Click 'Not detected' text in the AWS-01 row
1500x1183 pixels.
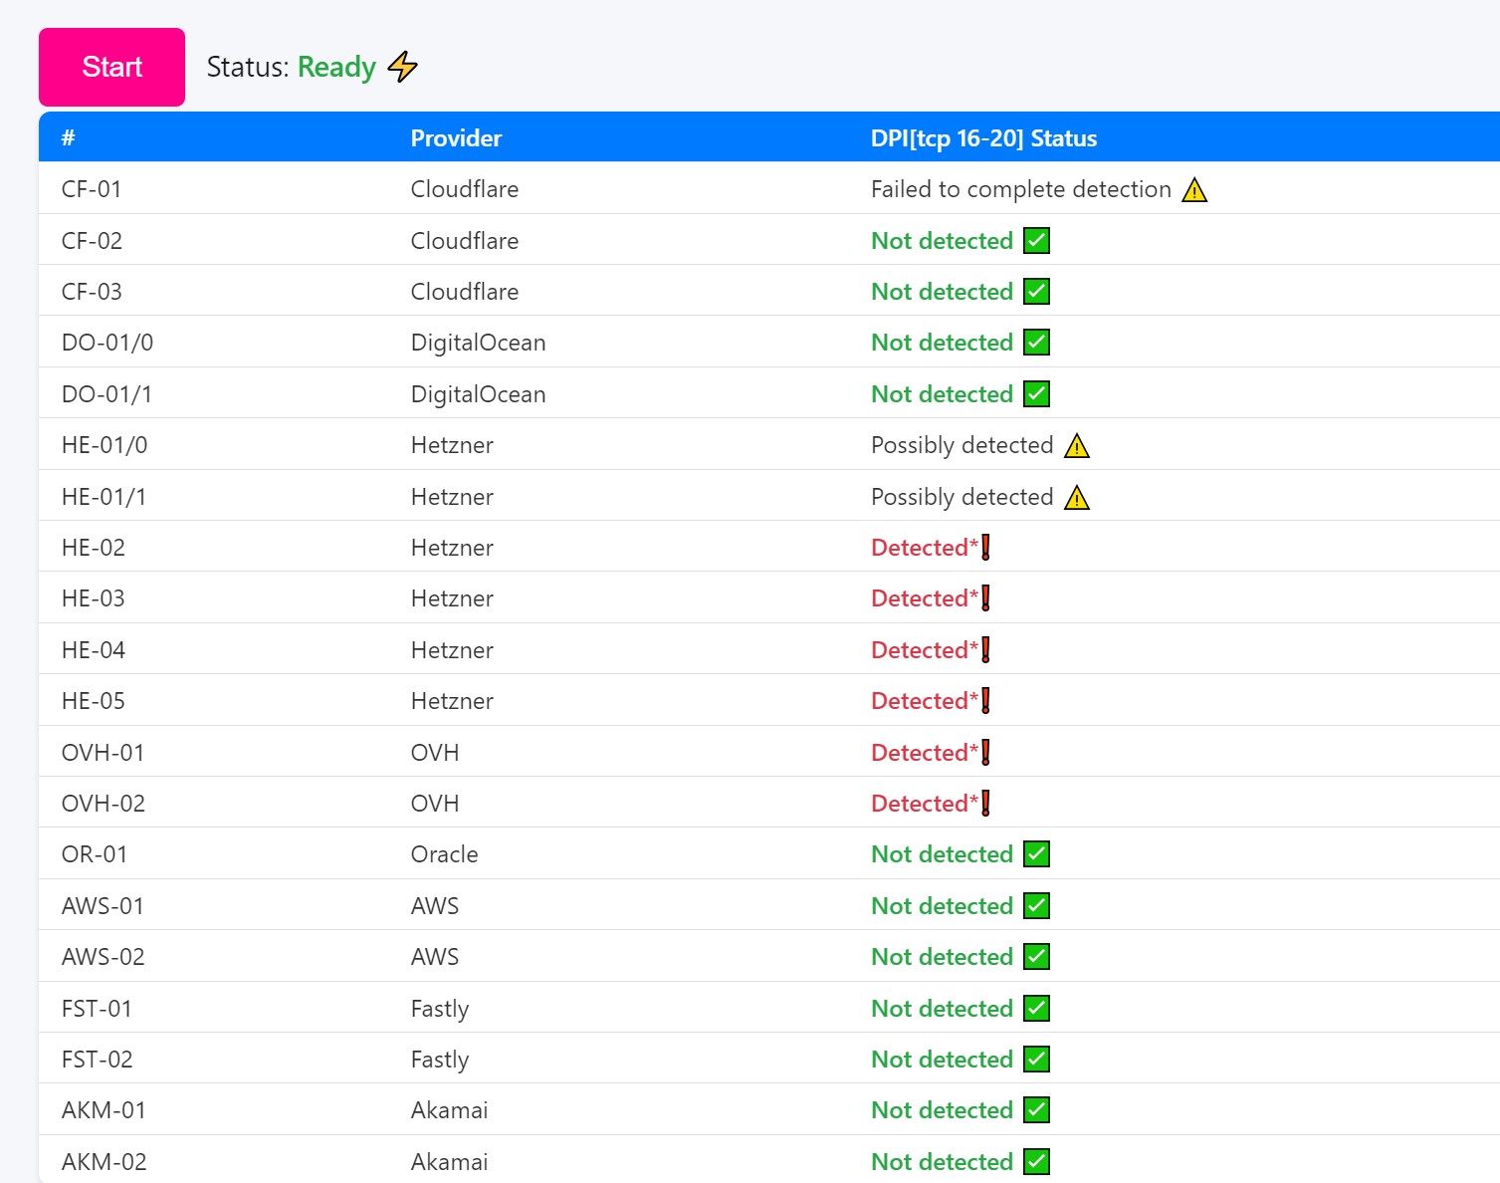(942, 906)
